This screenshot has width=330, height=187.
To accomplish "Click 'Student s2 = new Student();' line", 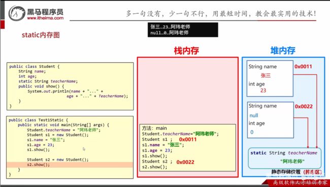I will click(x=58, y=160).
